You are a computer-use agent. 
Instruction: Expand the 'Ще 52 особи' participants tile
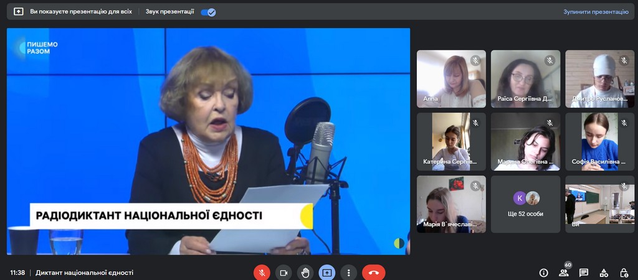point(525,204)
